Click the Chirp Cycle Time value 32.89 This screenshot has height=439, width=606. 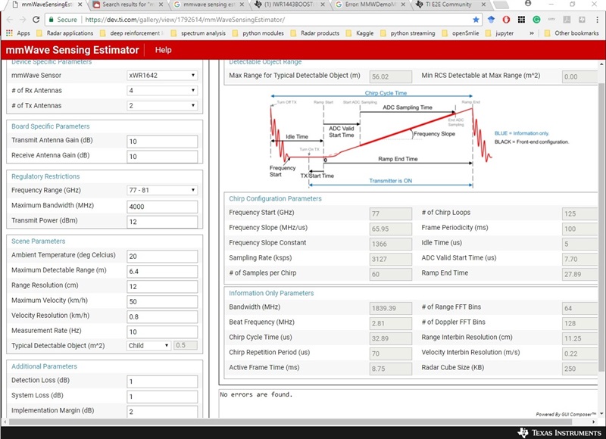(x=391, y=338)
